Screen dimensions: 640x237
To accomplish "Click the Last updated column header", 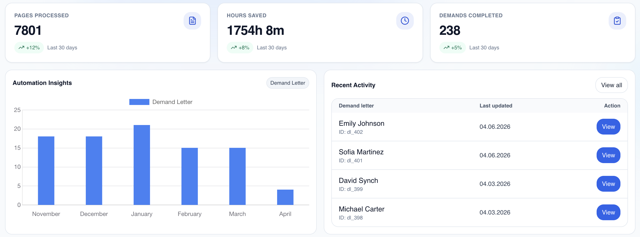I will (x=496, y=106).
